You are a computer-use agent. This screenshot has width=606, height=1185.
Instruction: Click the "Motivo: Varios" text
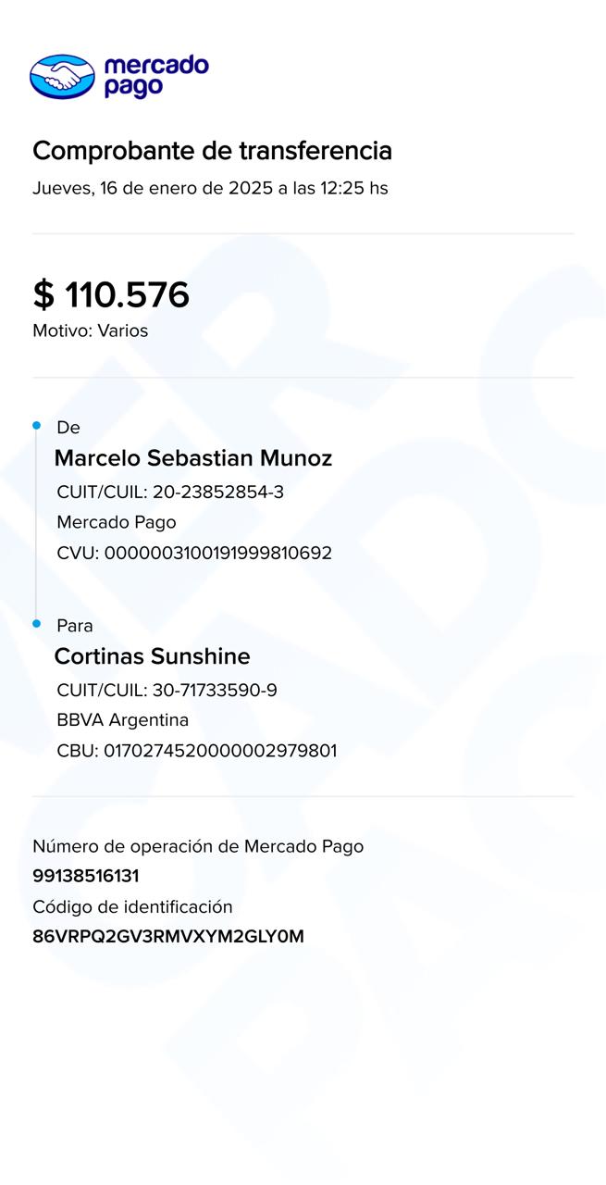click(90, 331)
